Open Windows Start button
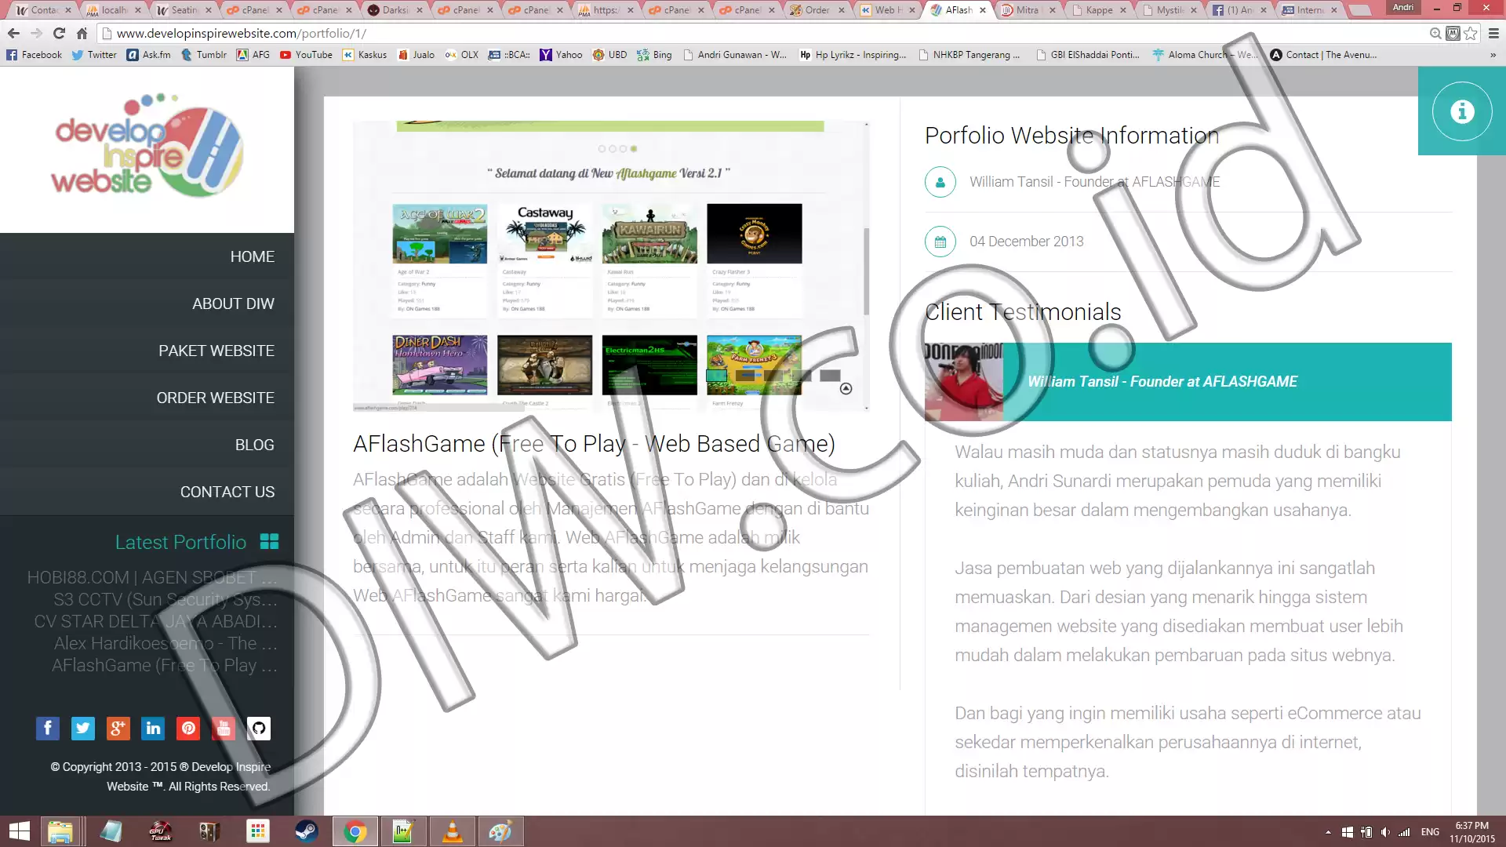 coord(20,831)
